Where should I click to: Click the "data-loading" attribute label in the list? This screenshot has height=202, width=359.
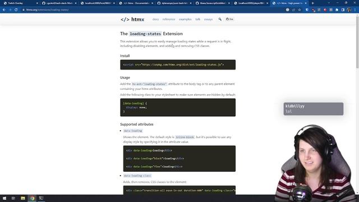(x=133, y=131)
